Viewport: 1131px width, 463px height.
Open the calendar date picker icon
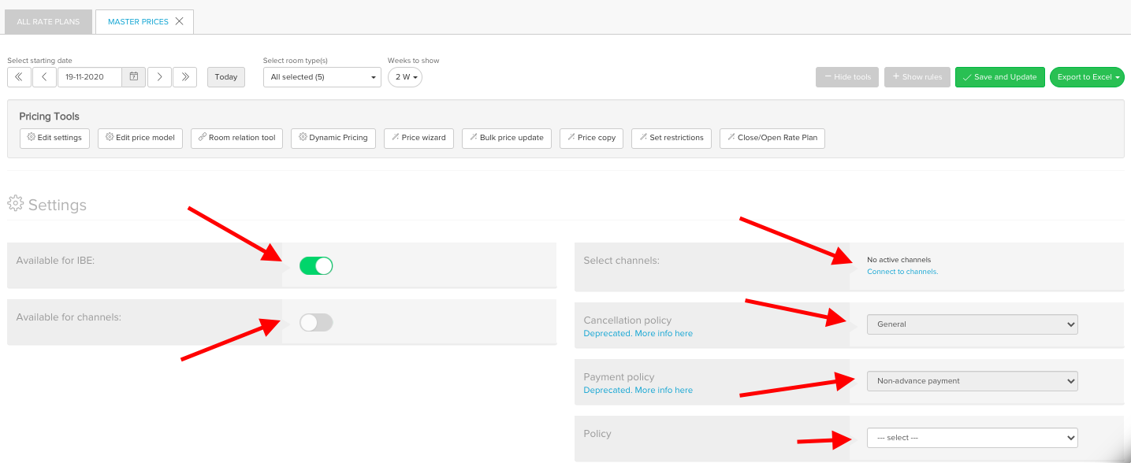point(134,77)
